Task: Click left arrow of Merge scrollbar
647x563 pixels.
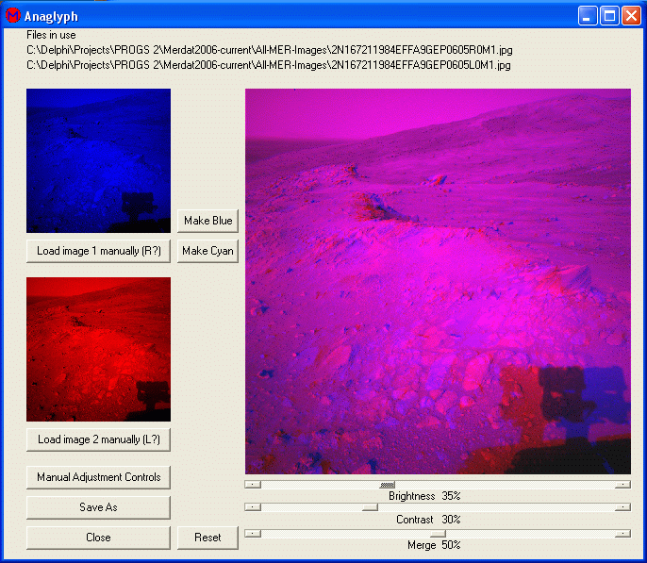Action: tap(253, 534)
